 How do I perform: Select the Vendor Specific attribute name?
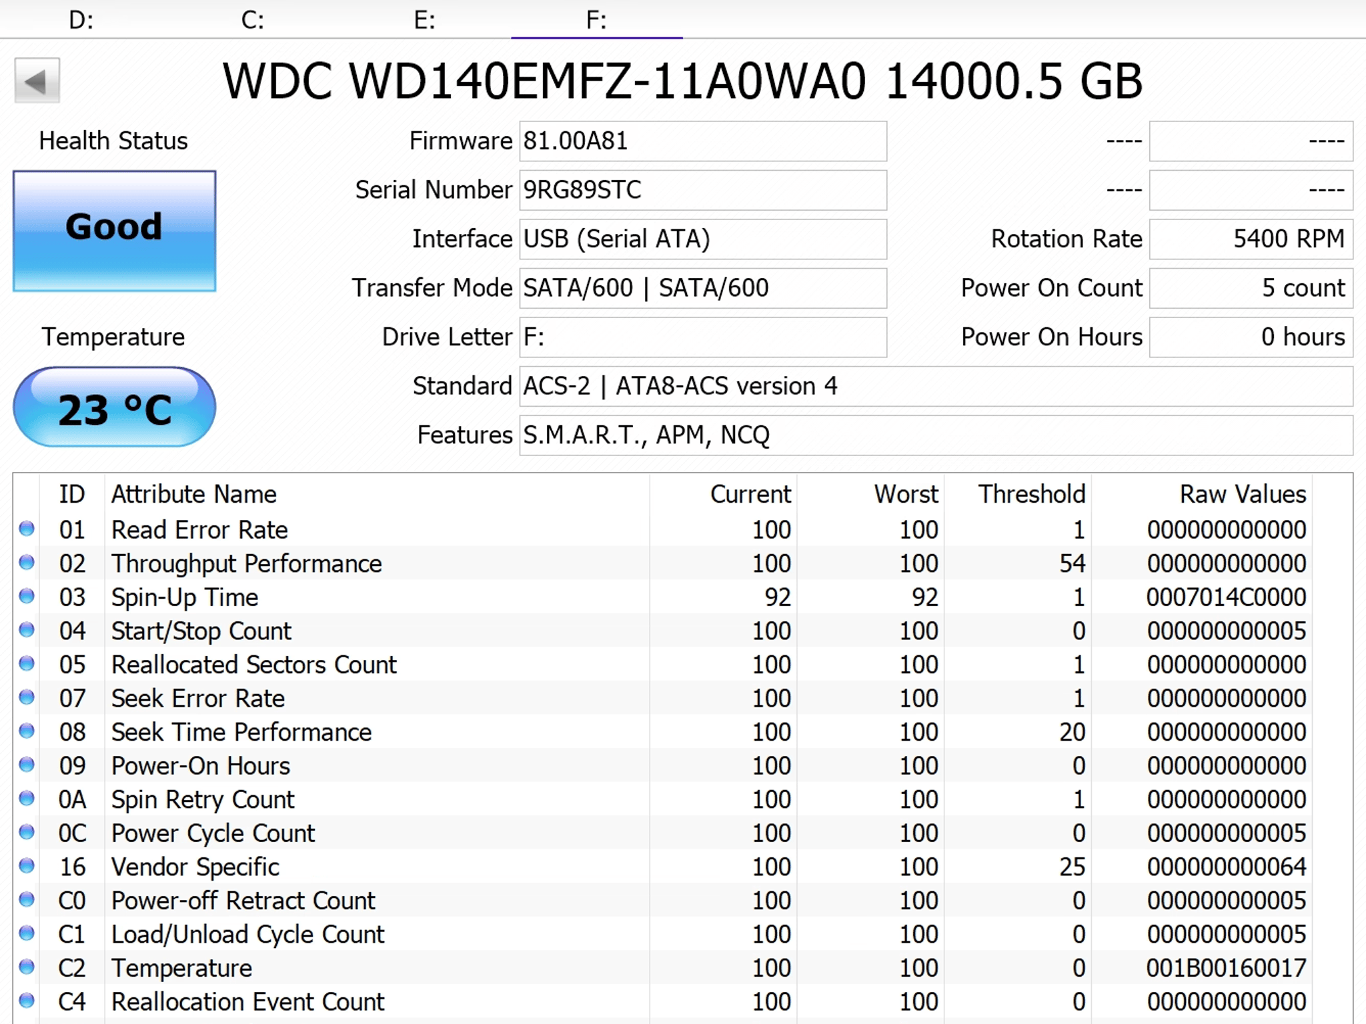[x=195, y=867]
